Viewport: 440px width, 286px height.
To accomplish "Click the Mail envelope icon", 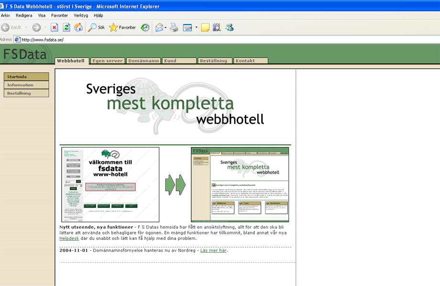I will [159, 27].
